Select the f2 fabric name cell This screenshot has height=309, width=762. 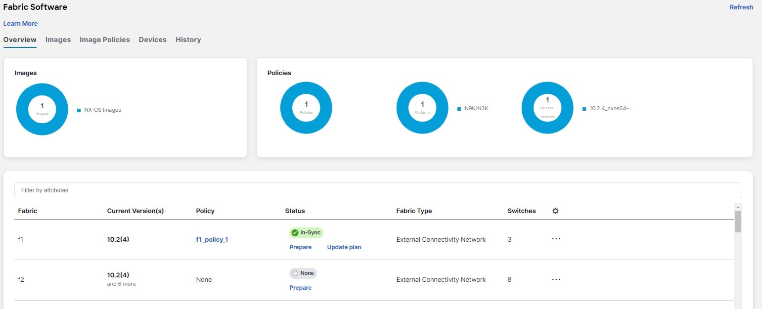[21, 280]
